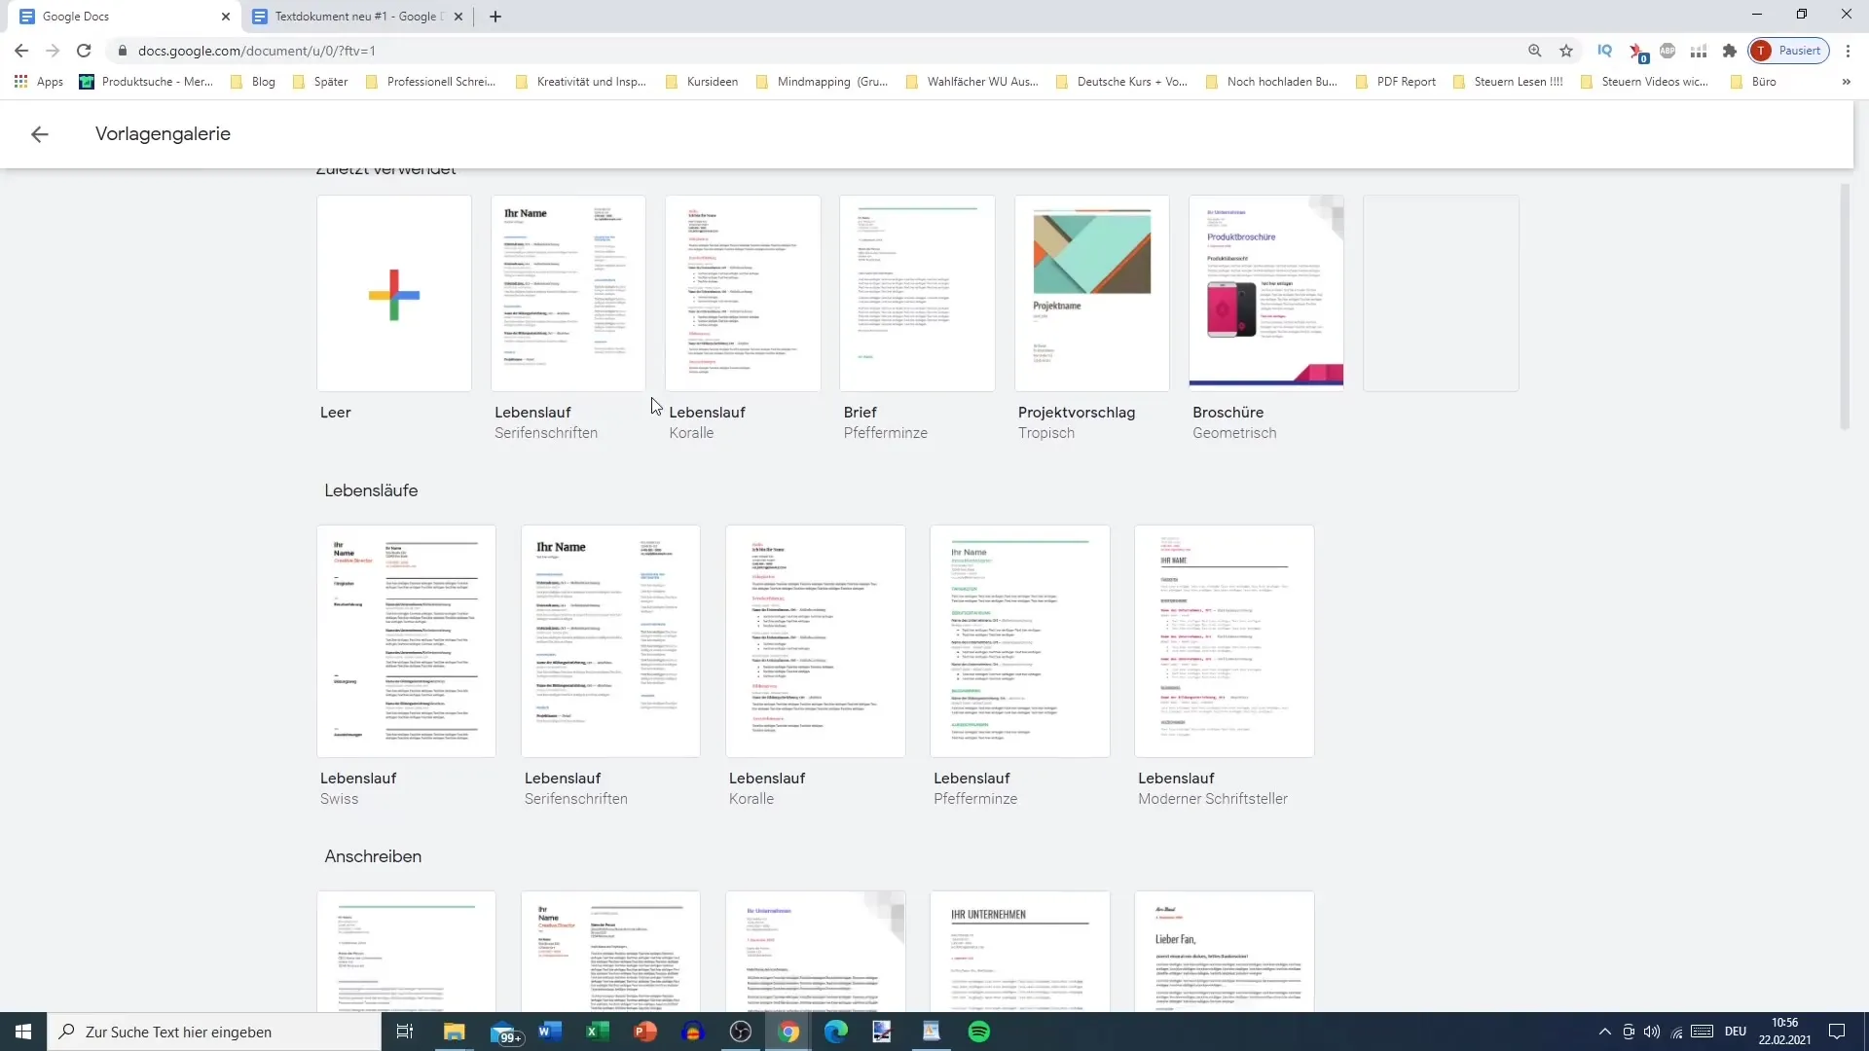Click the browser address bar URL field

click(255, 50)
